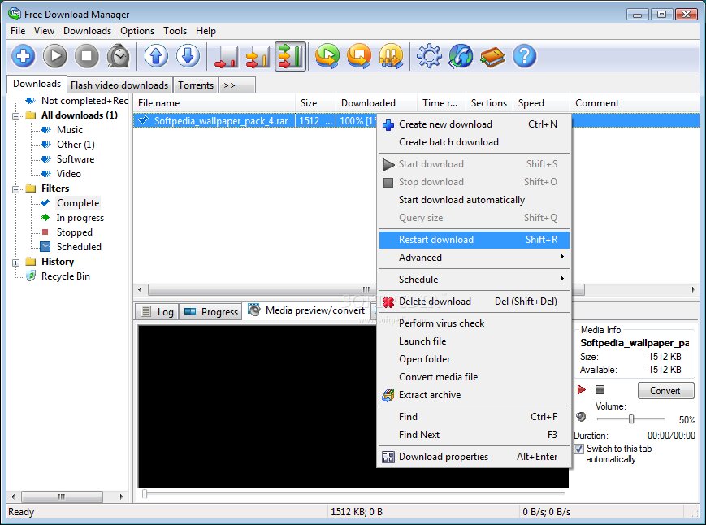706x525 pixels.
Task: Choose Perform virus check menu entry
Action: 474,323
